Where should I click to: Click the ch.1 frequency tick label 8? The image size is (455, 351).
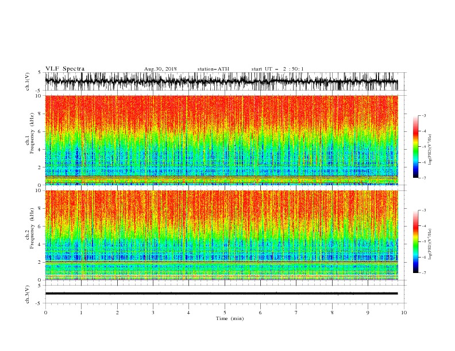point(40,114)
